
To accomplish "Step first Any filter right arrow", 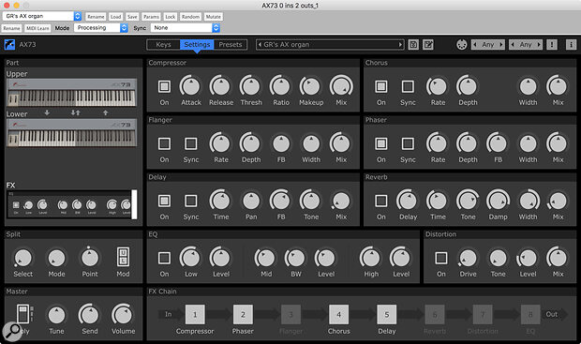I will [501, 44].
